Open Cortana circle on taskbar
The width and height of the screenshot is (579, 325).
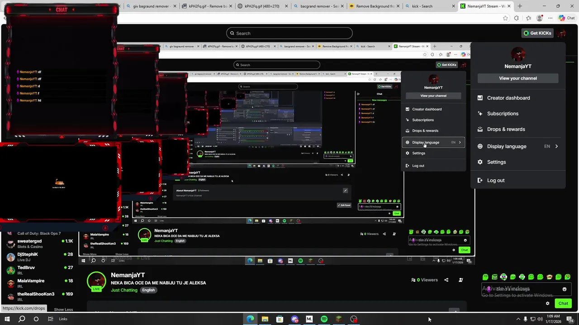36,319
